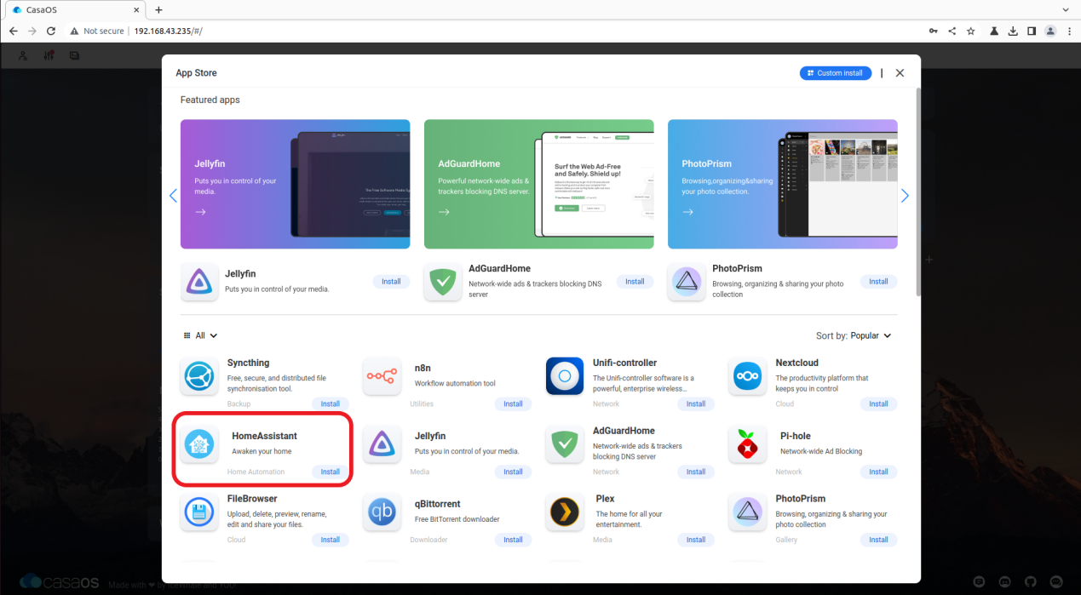
Task: Show next featured apps with right arrow
Action: pyautogui.click(x=905, y=196)
